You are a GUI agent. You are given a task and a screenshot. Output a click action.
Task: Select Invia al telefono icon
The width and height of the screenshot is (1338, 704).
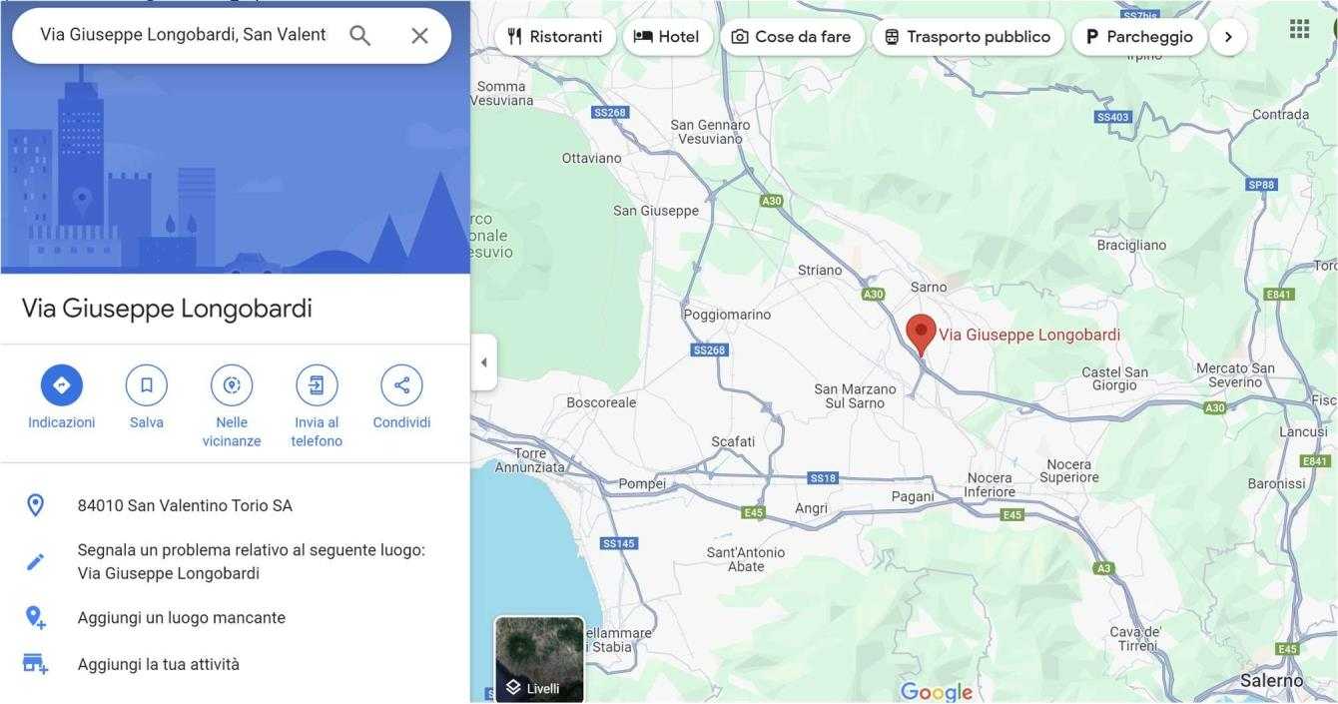tap(317, 385)
